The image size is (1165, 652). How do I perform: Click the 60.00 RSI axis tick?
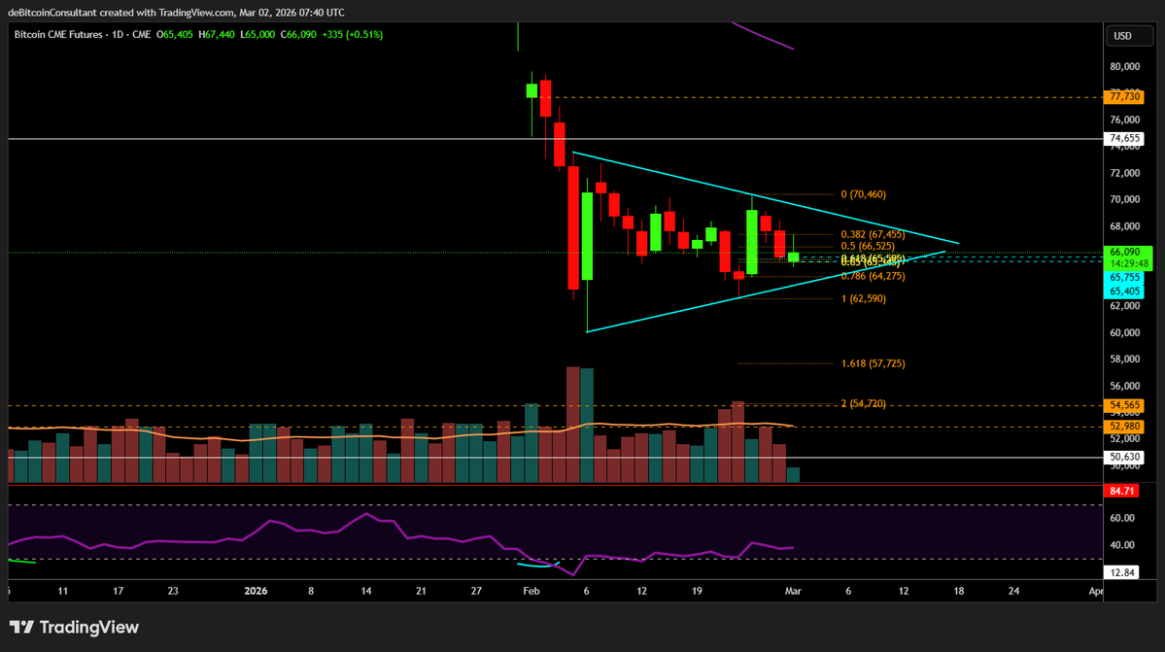(1122, 518)
